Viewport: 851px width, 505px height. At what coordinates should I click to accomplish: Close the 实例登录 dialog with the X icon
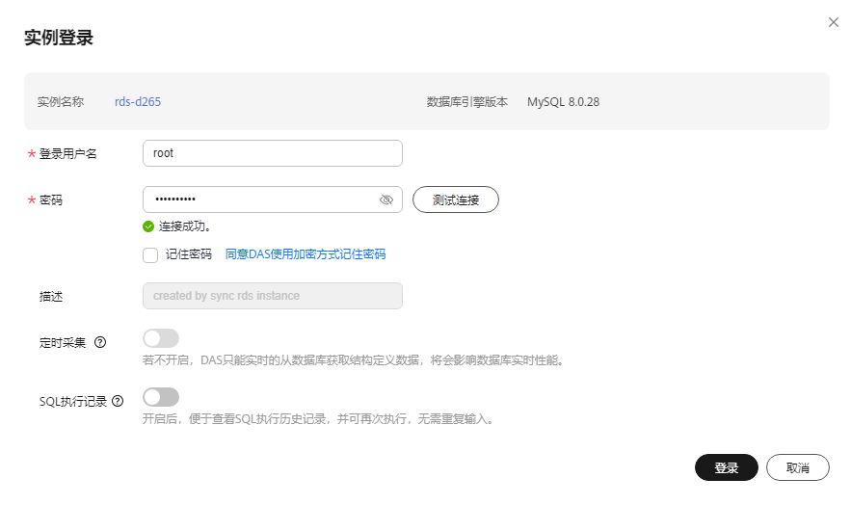pos(834,22)
